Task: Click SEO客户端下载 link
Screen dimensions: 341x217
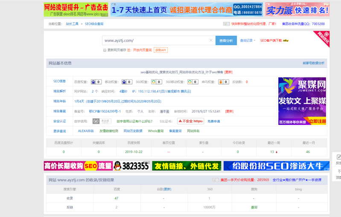Action: (x=271, y=41)
